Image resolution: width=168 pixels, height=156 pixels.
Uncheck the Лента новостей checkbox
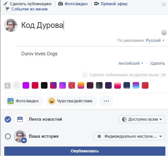click(8, 119)
